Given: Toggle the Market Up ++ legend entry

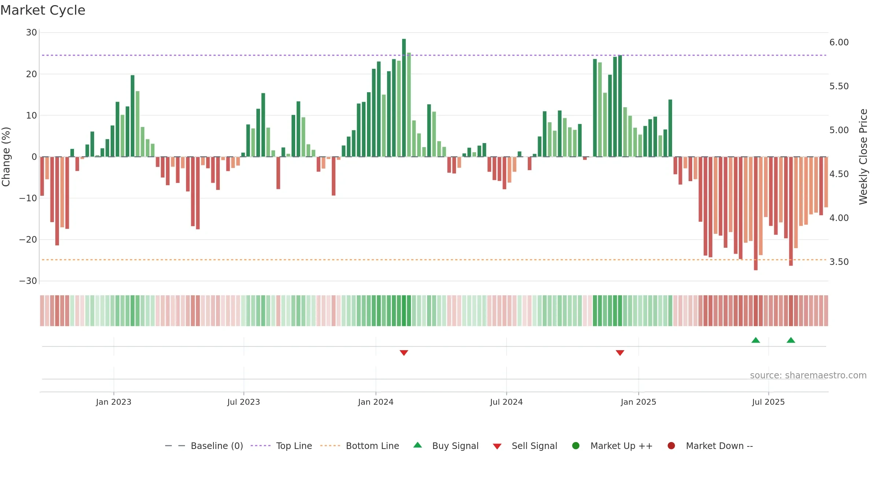Looking at the screenshot, I should (x=612, y=446).
